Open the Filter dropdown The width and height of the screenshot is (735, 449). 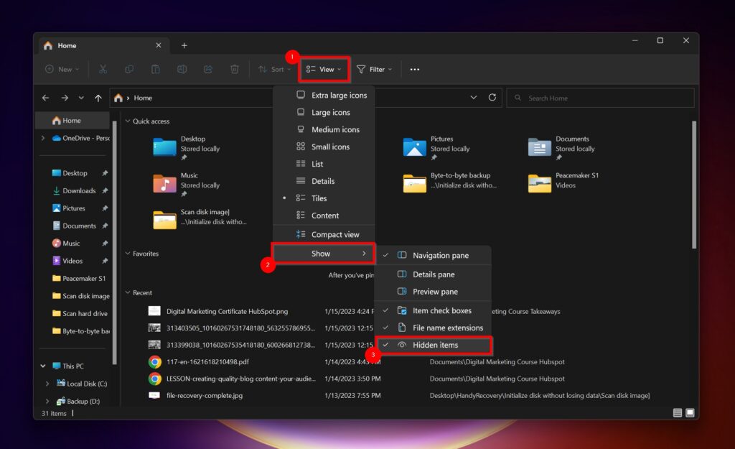point(374,69)
